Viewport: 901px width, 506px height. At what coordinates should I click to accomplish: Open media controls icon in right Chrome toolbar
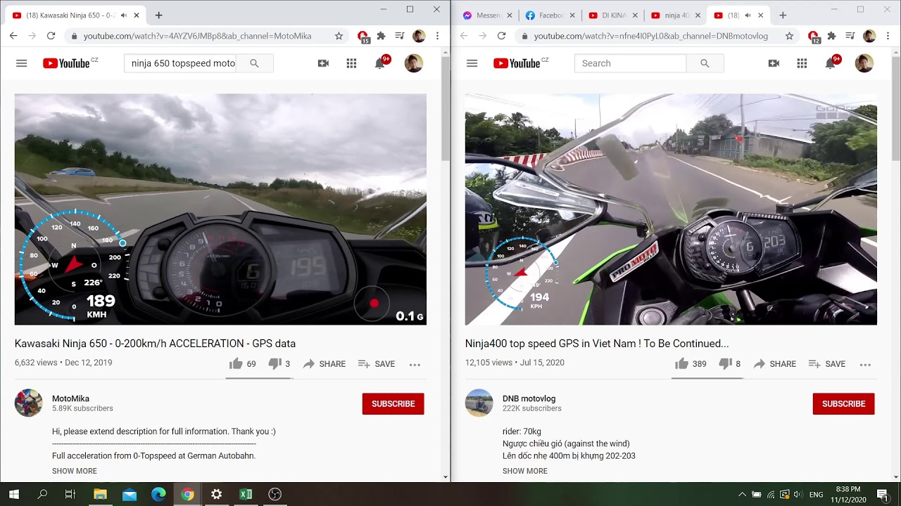tap(850, 36)
